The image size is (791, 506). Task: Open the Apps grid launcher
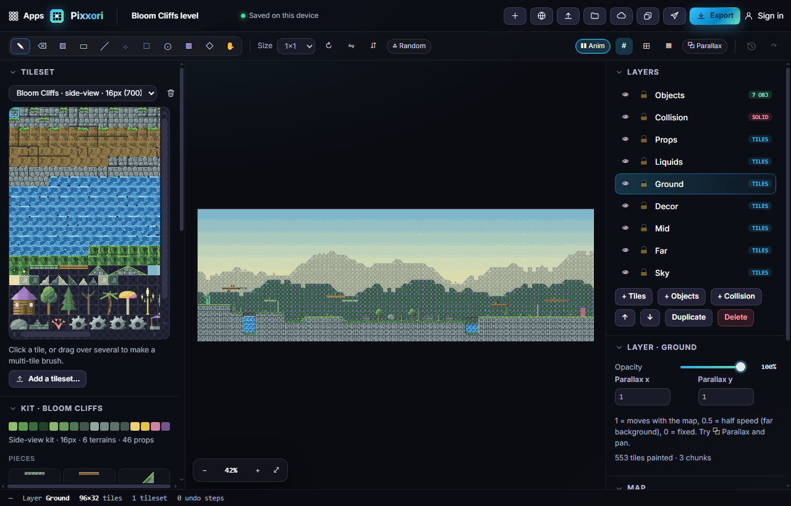(x=26, y=16)
